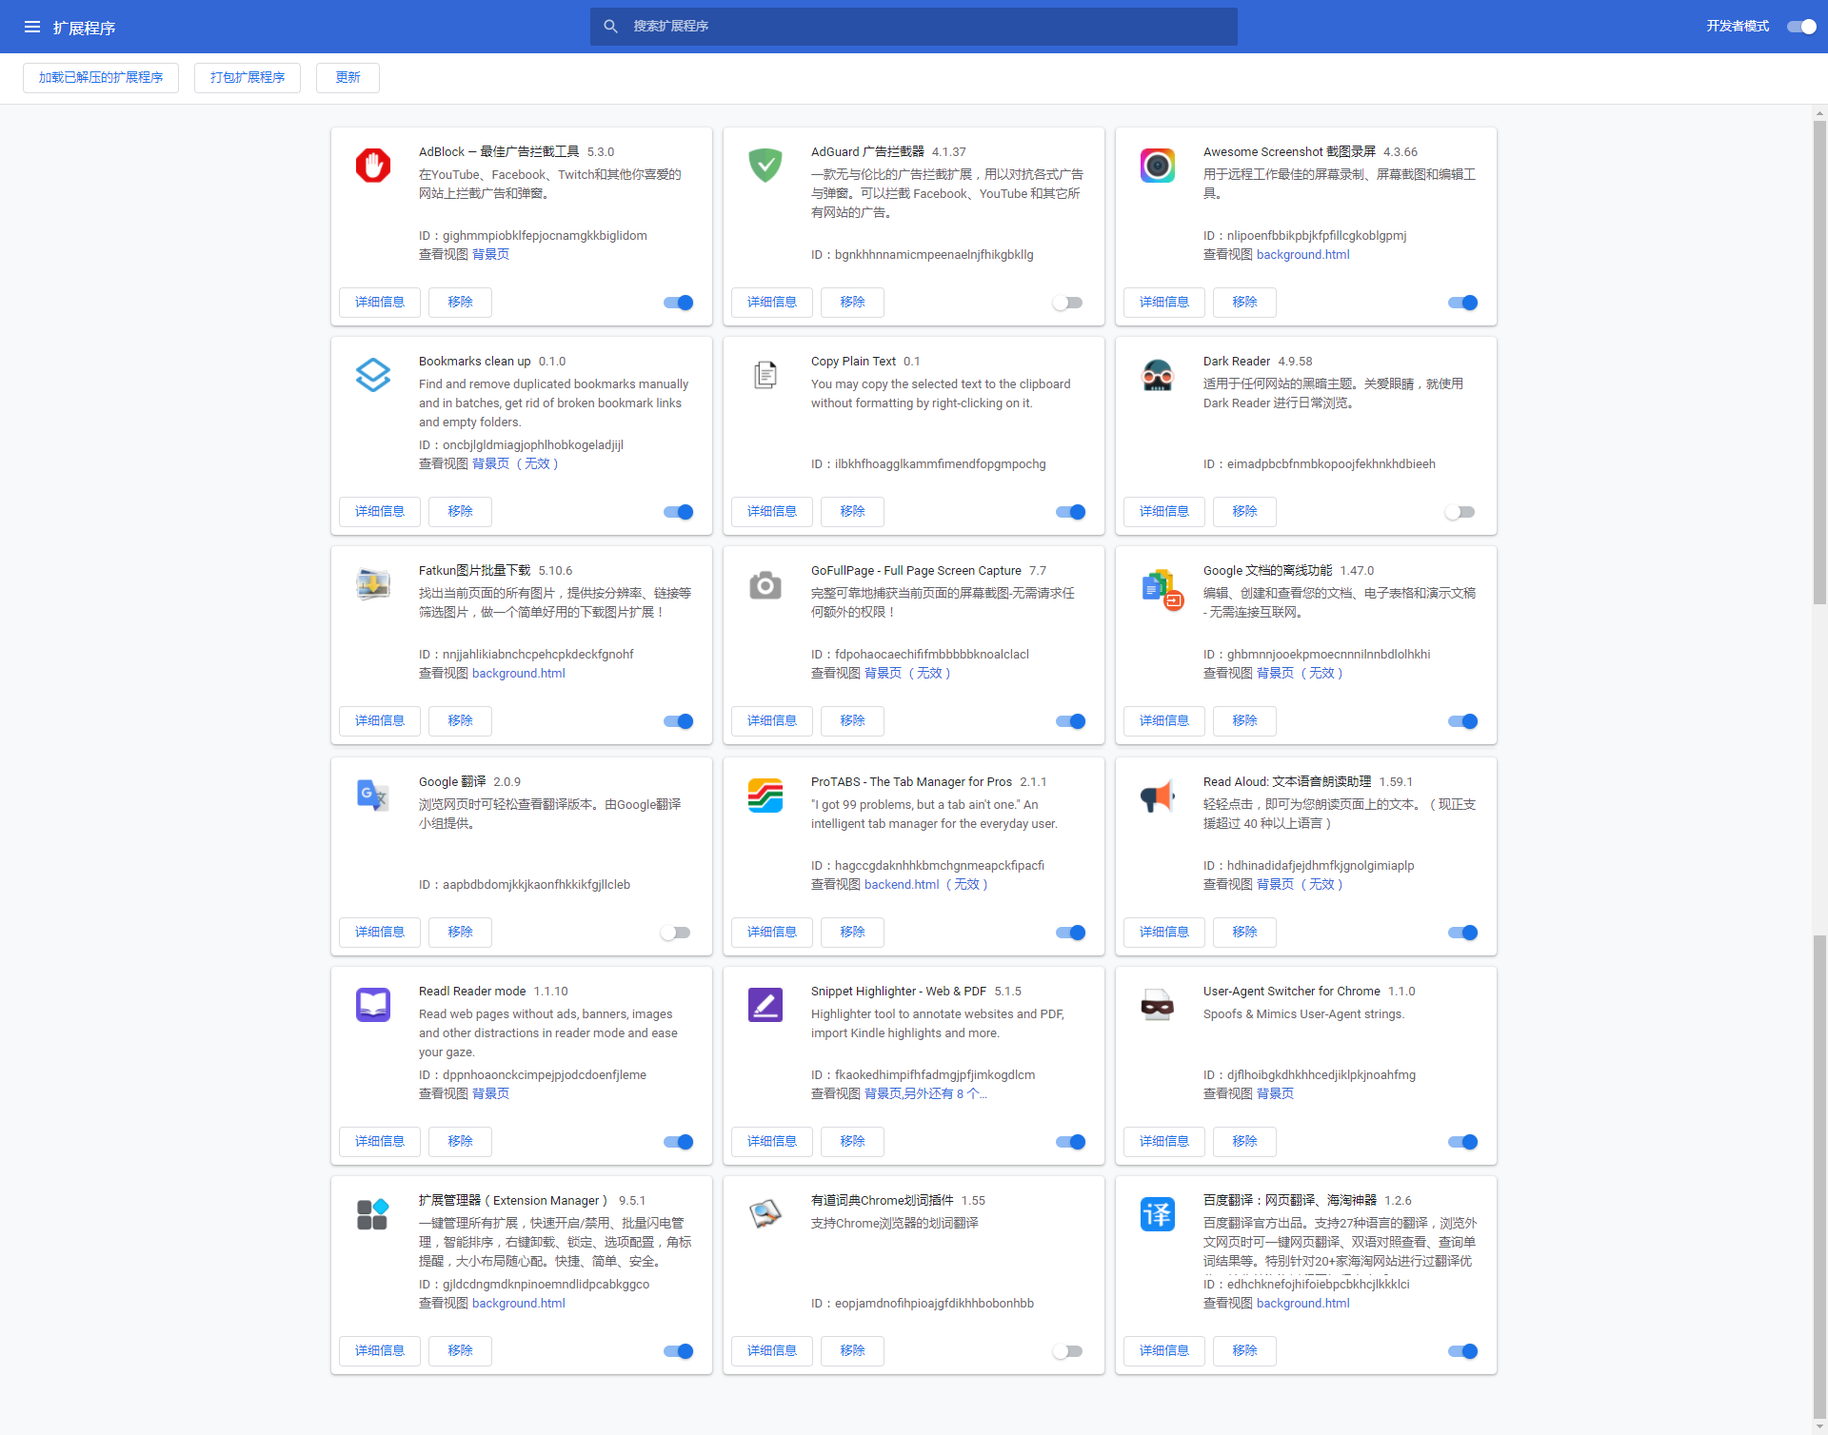
Task: Click the Awesome Screenshot lens icon
Action: [1158, 166]
